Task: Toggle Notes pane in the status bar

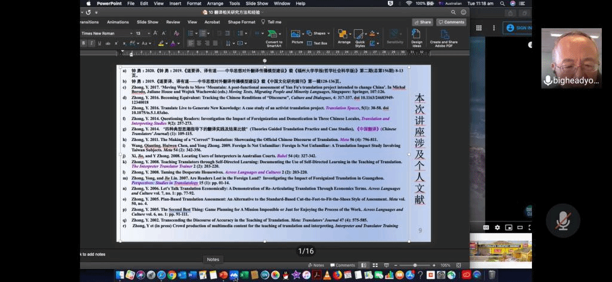Action: tap(316, 265)
